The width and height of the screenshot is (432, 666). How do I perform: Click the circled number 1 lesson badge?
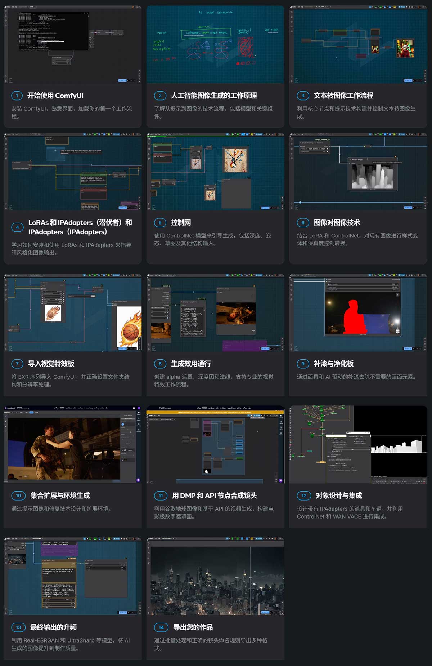(17, 96)
